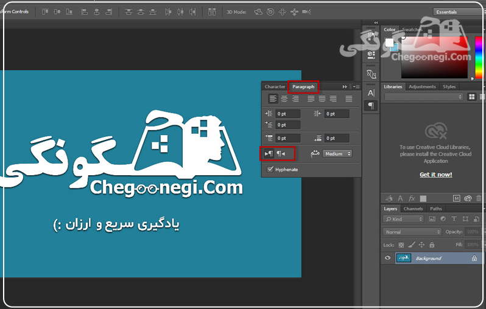
Task: Distribute right edges in options bar
Action: click(192, 12)
